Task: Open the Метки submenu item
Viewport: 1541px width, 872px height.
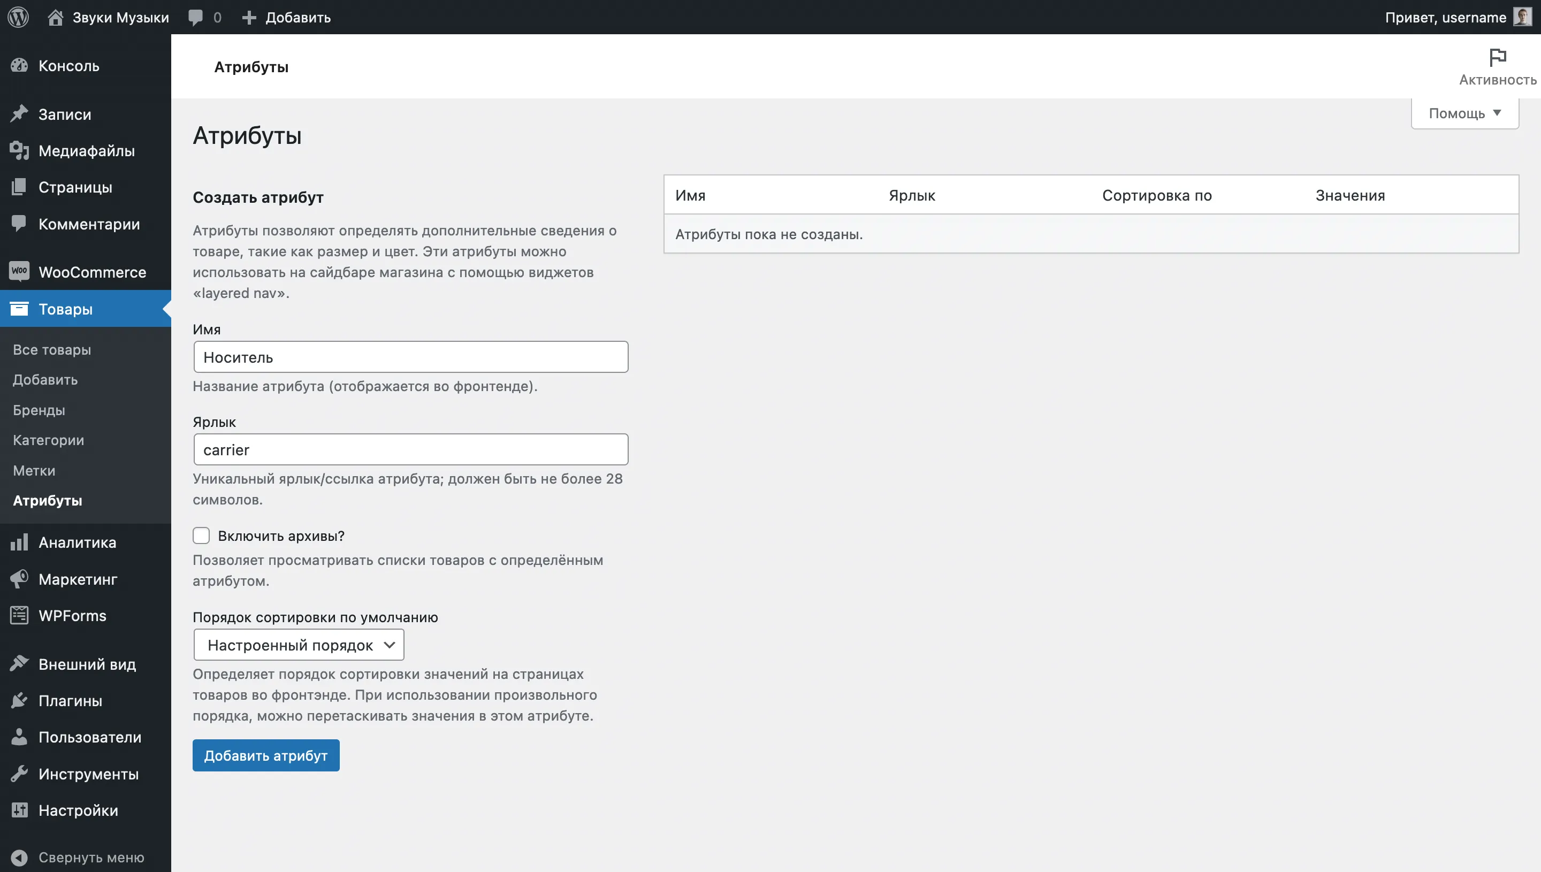Action: [x=34, y=470]
